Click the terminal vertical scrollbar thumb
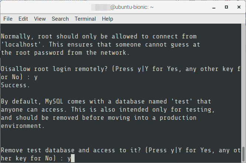 [243, 154]
